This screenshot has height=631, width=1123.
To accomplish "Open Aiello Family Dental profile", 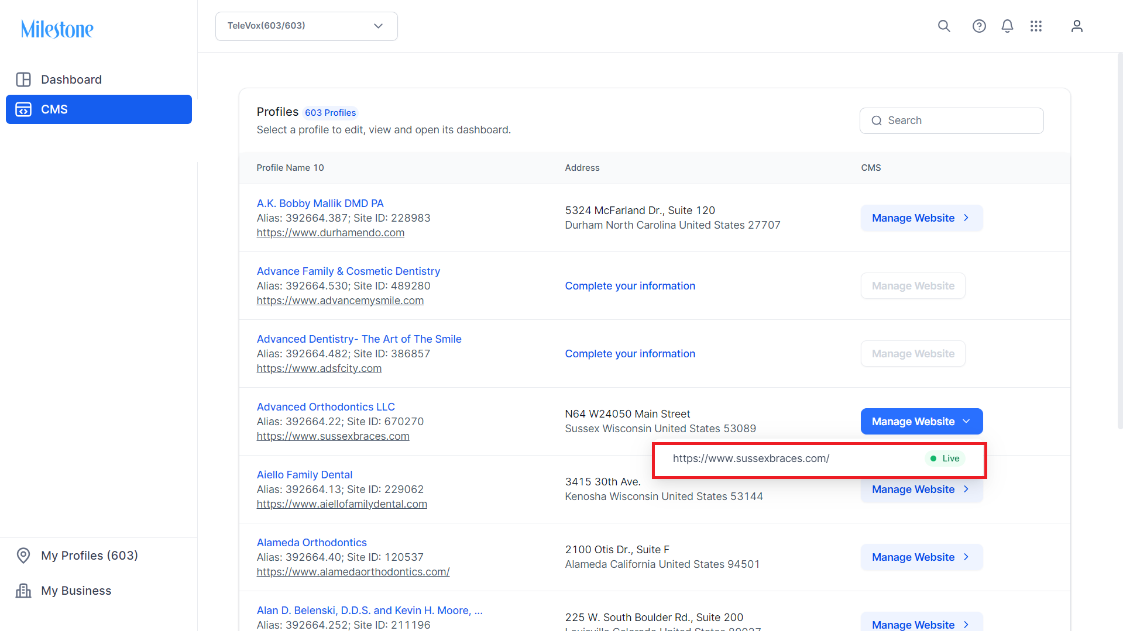I will tap(304, 475).
